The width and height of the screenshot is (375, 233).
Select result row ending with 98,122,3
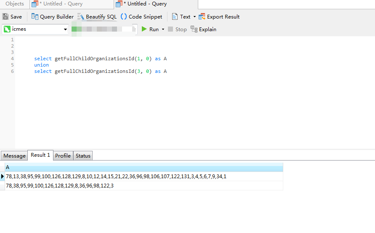pyautogui.click(x=144, y=186)
